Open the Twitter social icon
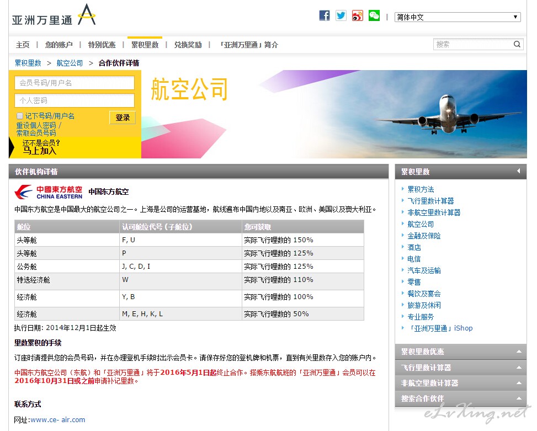The height and width of the screenshot is (431, 537). click(341, 16)
